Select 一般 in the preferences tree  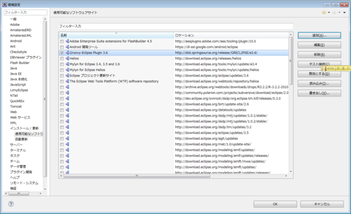[x=13, y=19]
